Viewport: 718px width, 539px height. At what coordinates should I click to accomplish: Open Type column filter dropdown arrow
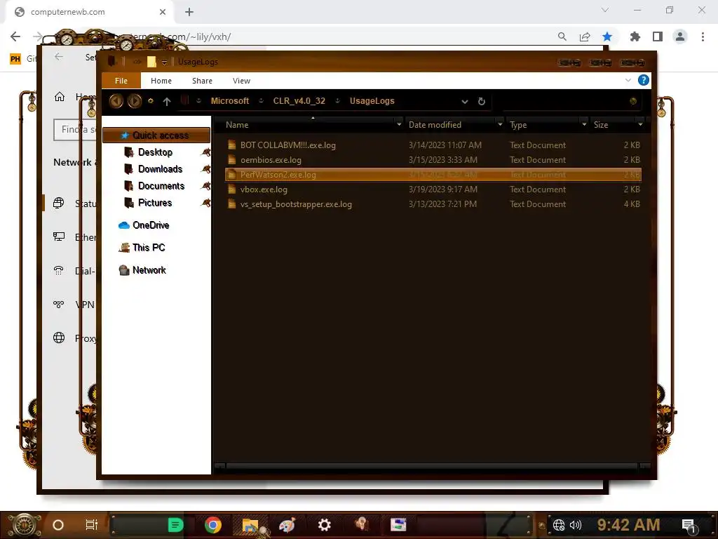point(584,124)
